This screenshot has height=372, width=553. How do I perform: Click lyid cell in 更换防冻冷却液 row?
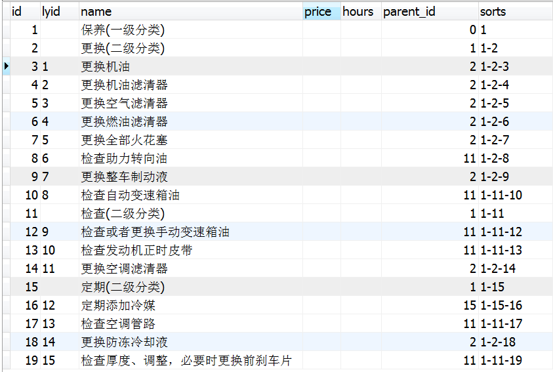[x=59, y=342]
